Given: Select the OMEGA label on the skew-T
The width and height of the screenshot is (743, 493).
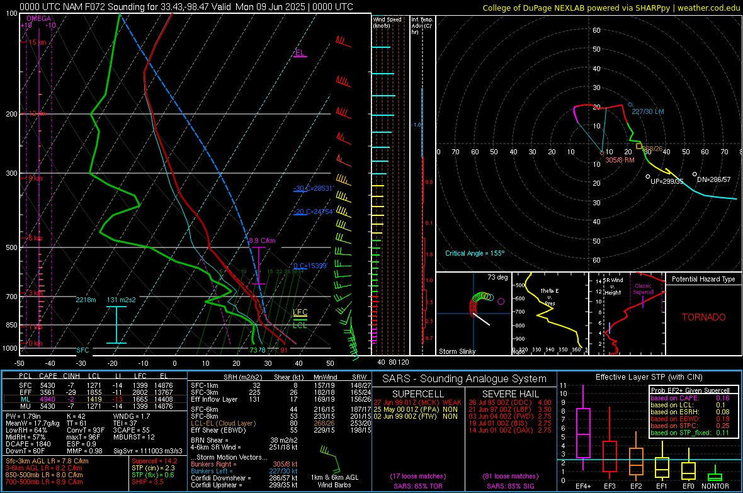Looking at the screenshot, I should pyautogui.click(x=39, y=18).
